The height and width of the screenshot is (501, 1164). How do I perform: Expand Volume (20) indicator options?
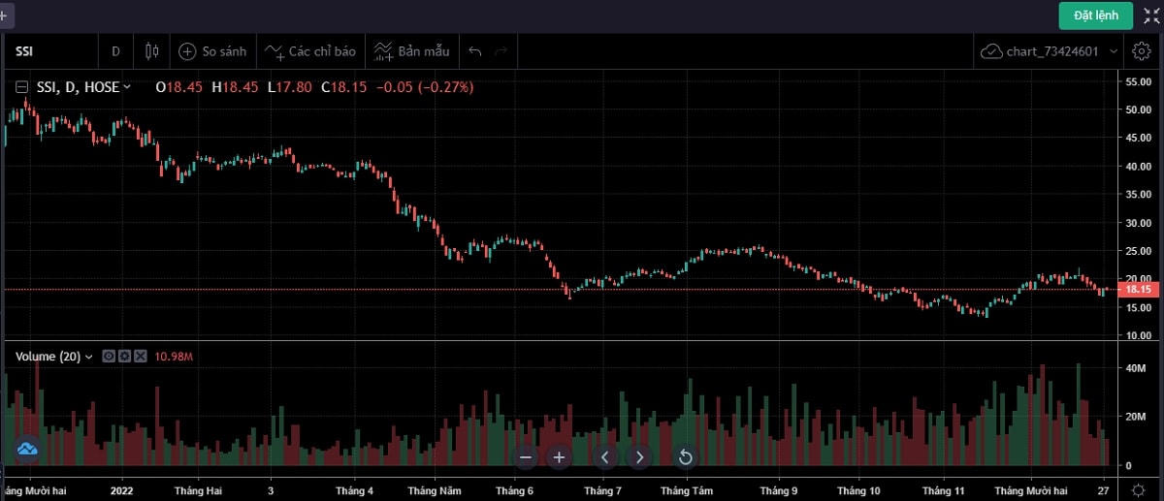(x=89, y=357)
